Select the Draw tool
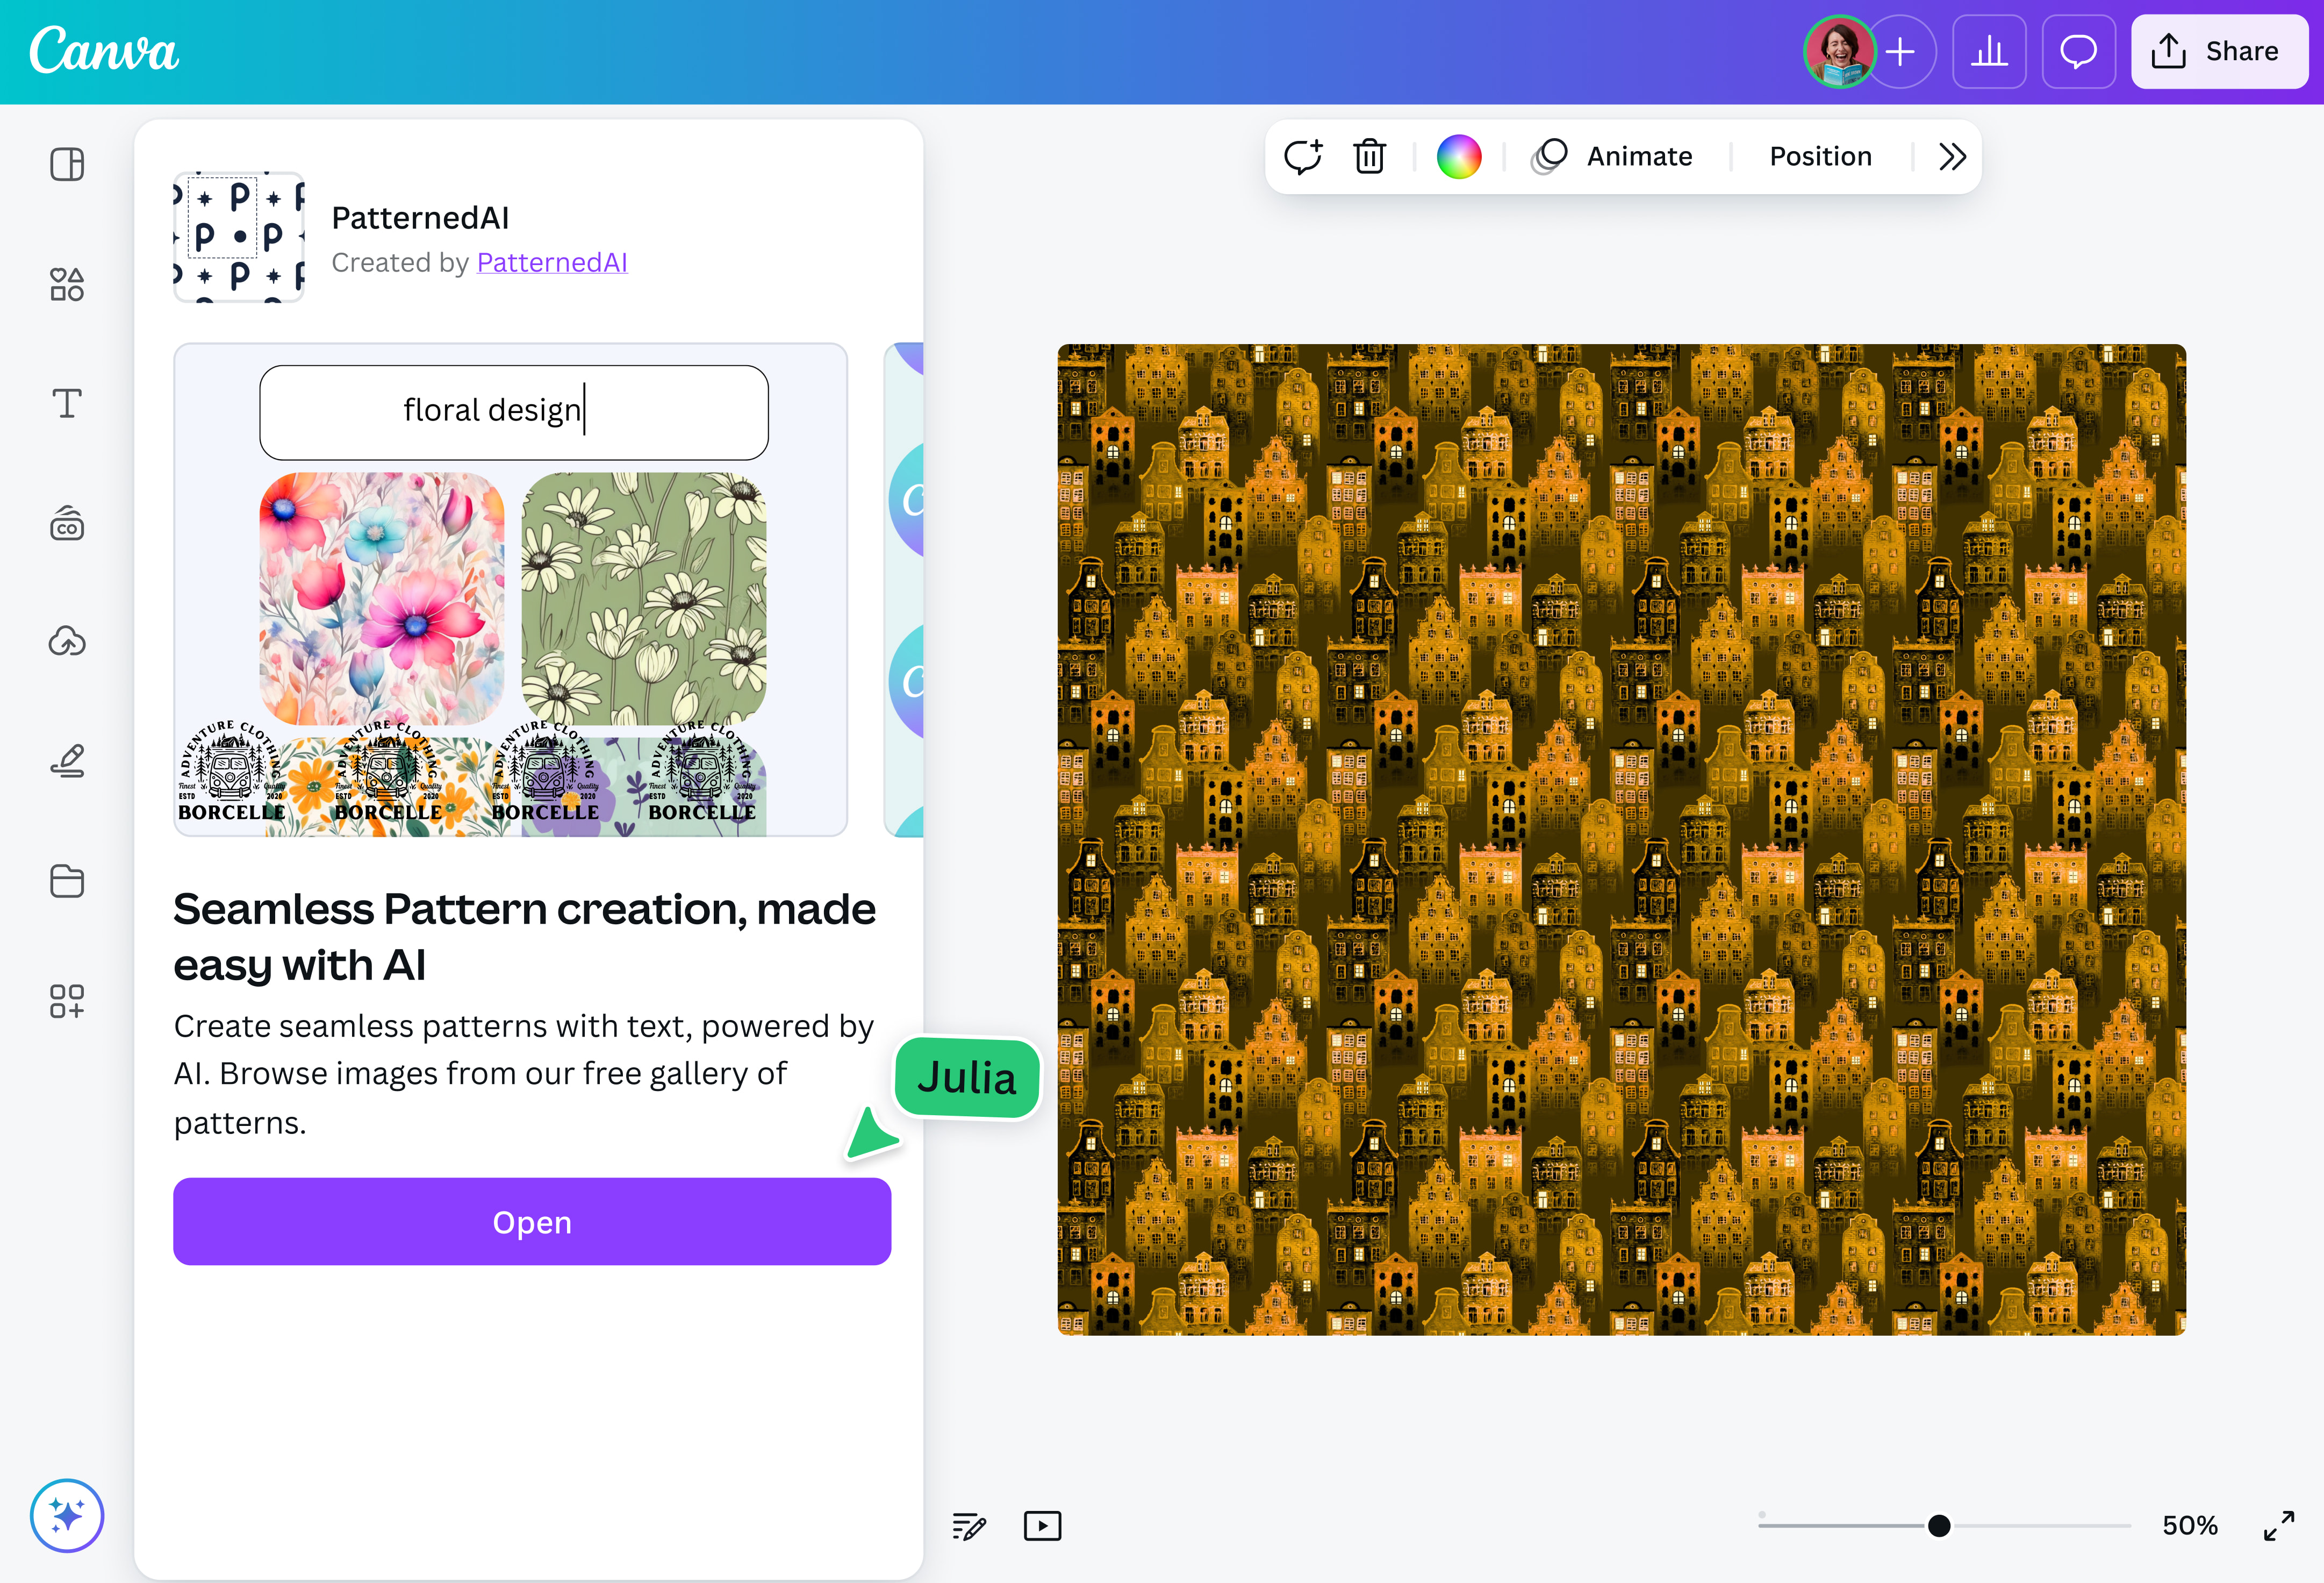The image size is (2324, 1583). 66,761
